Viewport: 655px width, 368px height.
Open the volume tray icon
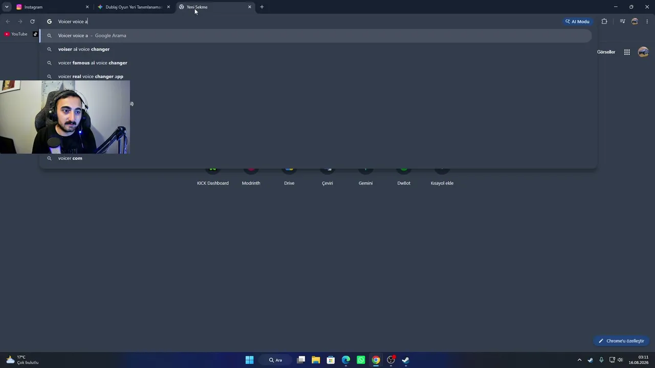pos(620,360)
